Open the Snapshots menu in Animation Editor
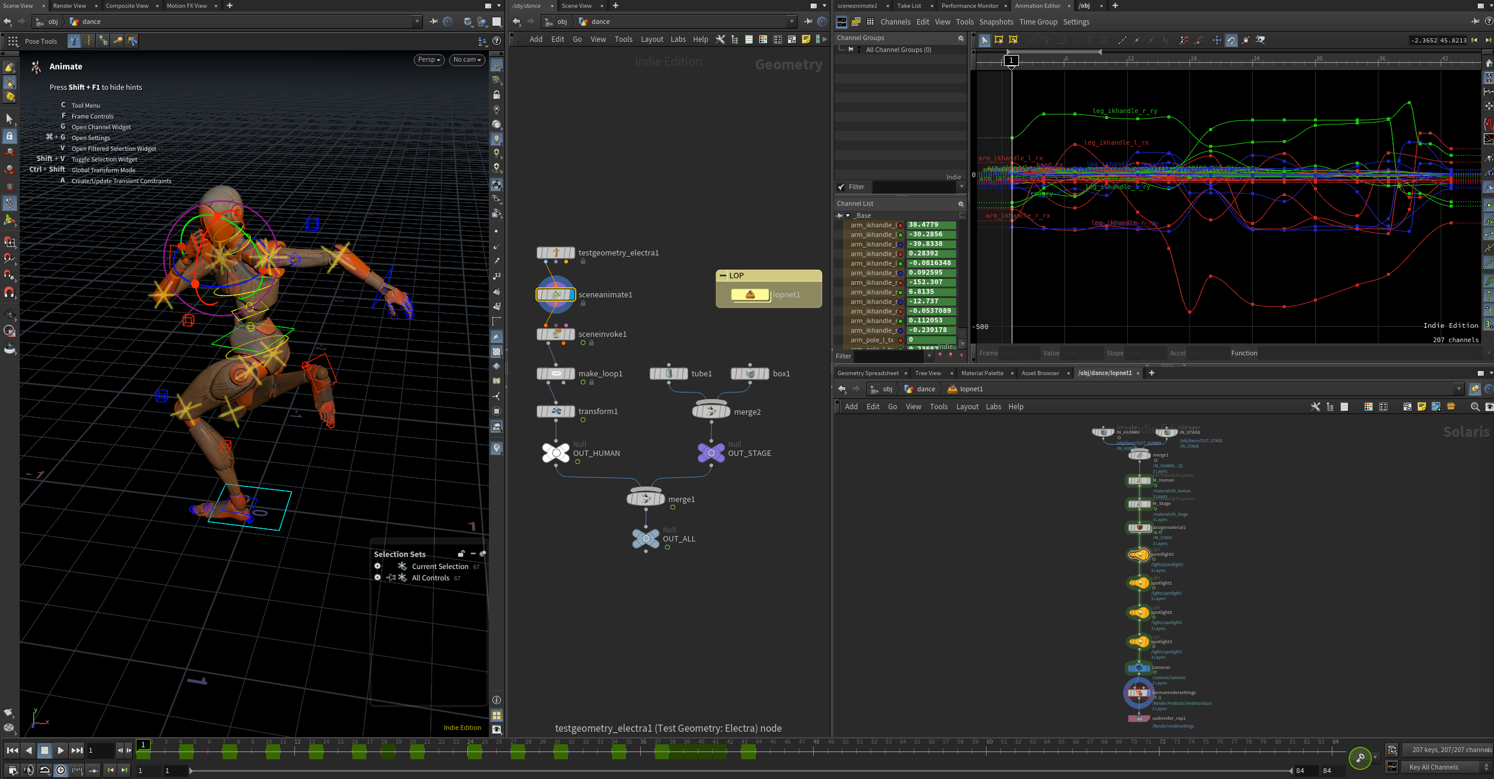 click(x=996, y=22)
